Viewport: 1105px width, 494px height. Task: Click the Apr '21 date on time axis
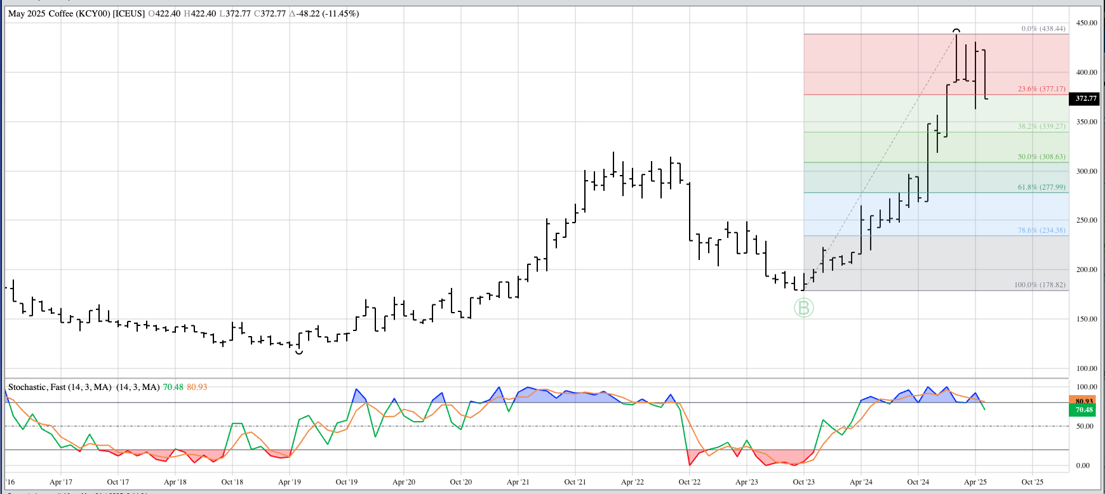tap(518, 482)
